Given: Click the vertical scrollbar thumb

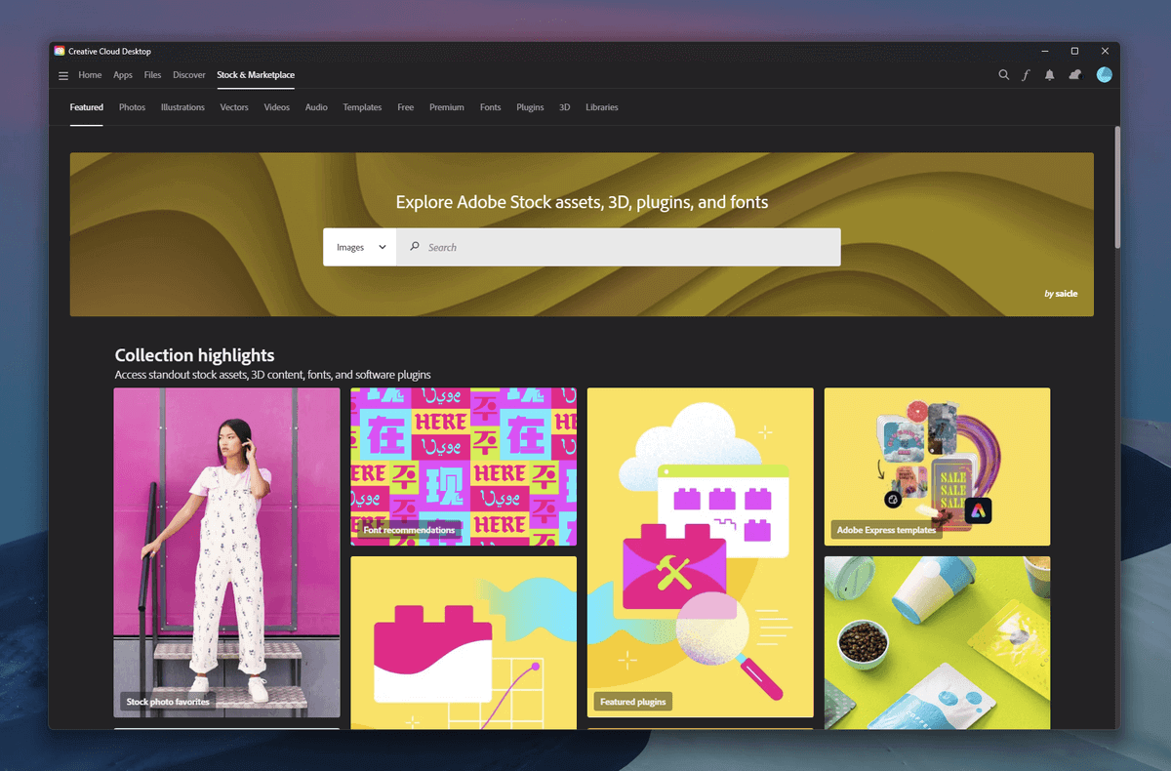Looking at the screenshot, I should tap(1117, 186).
